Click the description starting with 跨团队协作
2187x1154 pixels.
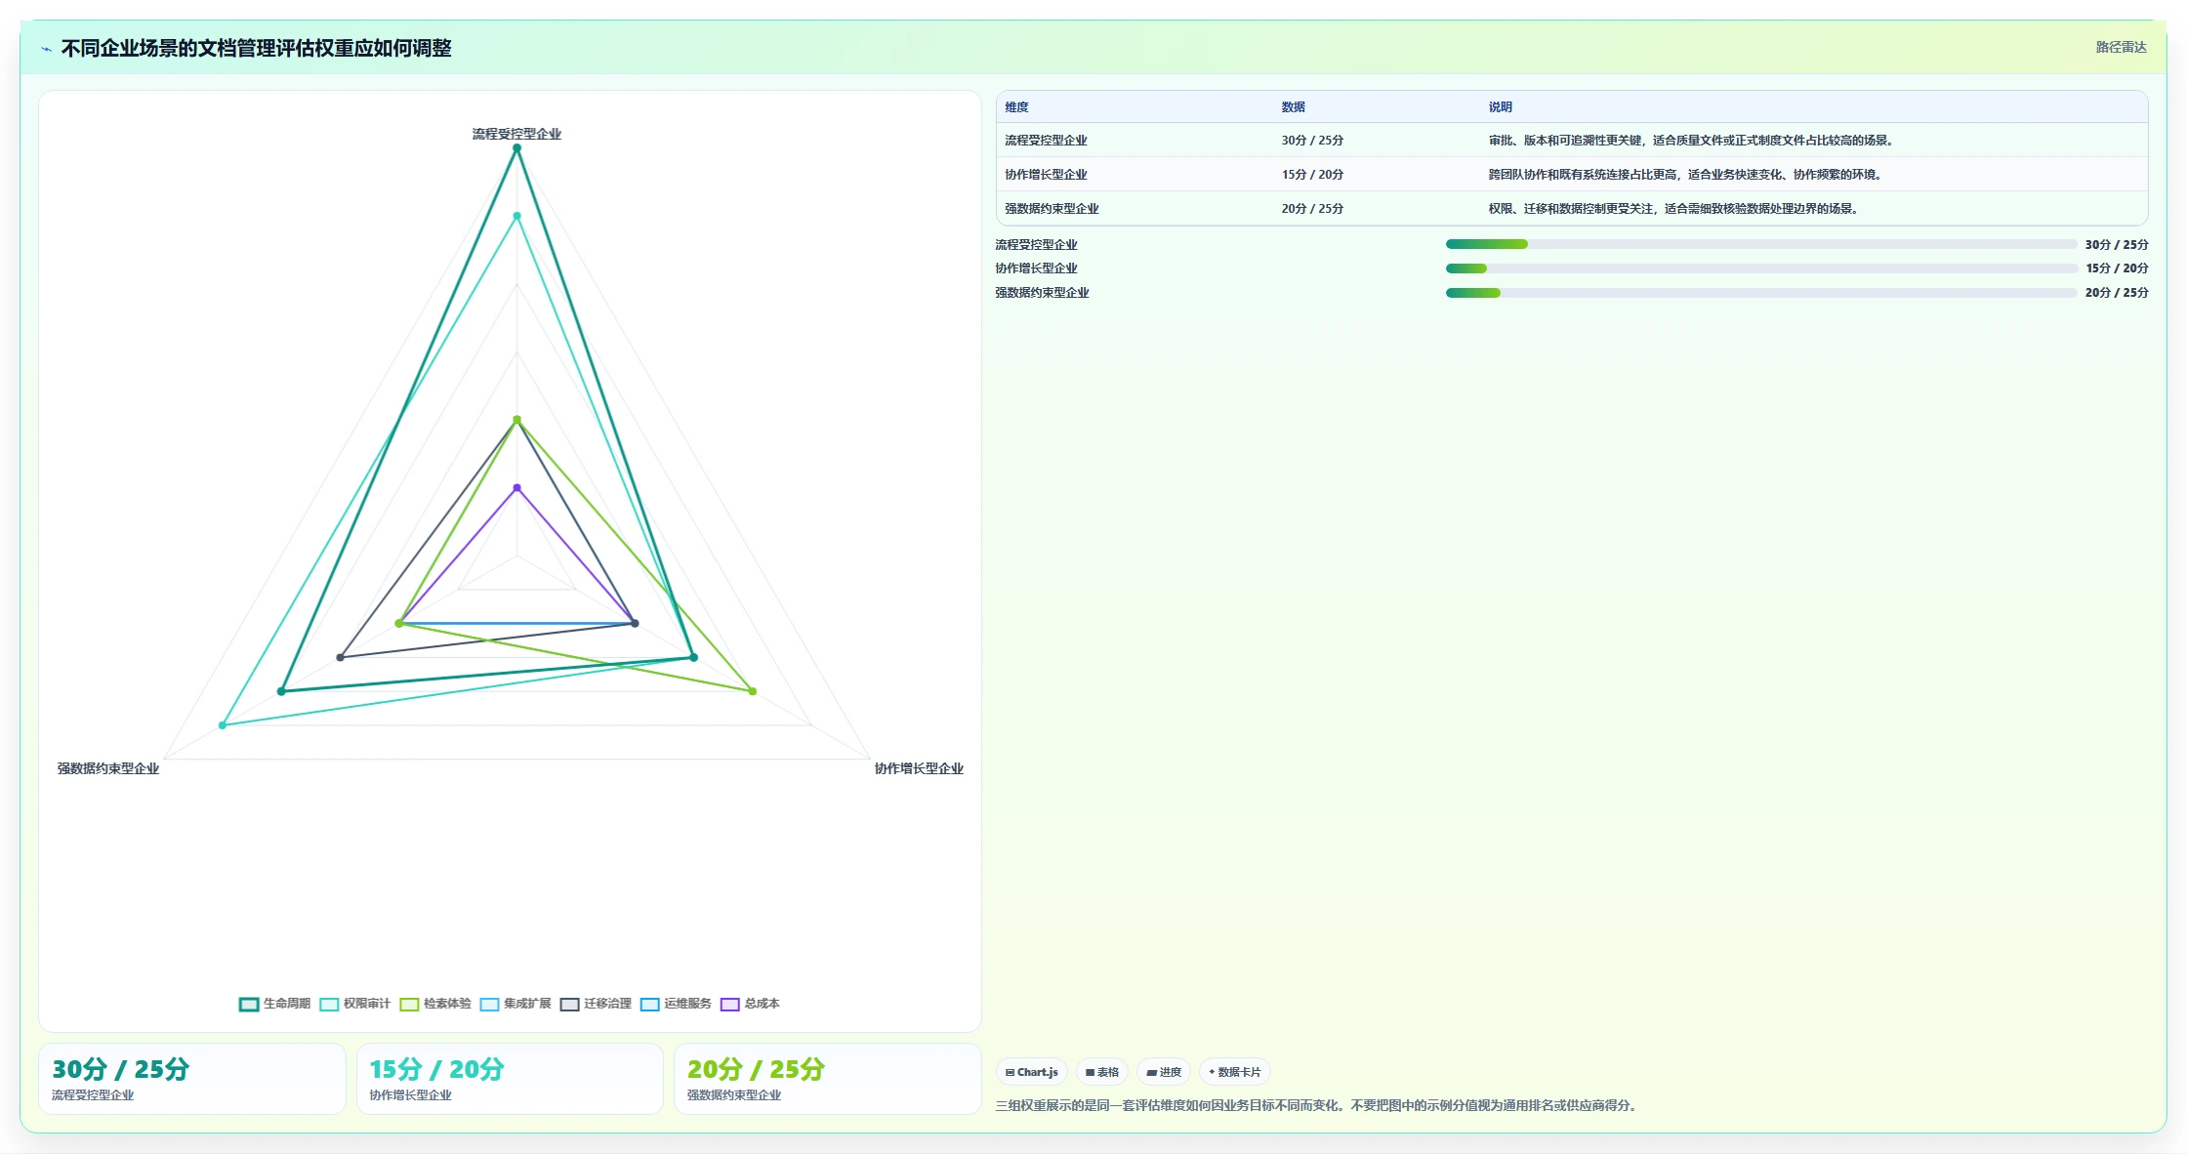pyautogui.click(x=1687, y=175)
